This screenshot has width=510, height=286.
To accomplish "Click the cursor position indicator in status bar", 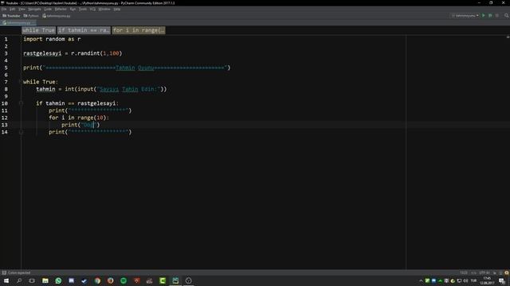I will 464,272.
